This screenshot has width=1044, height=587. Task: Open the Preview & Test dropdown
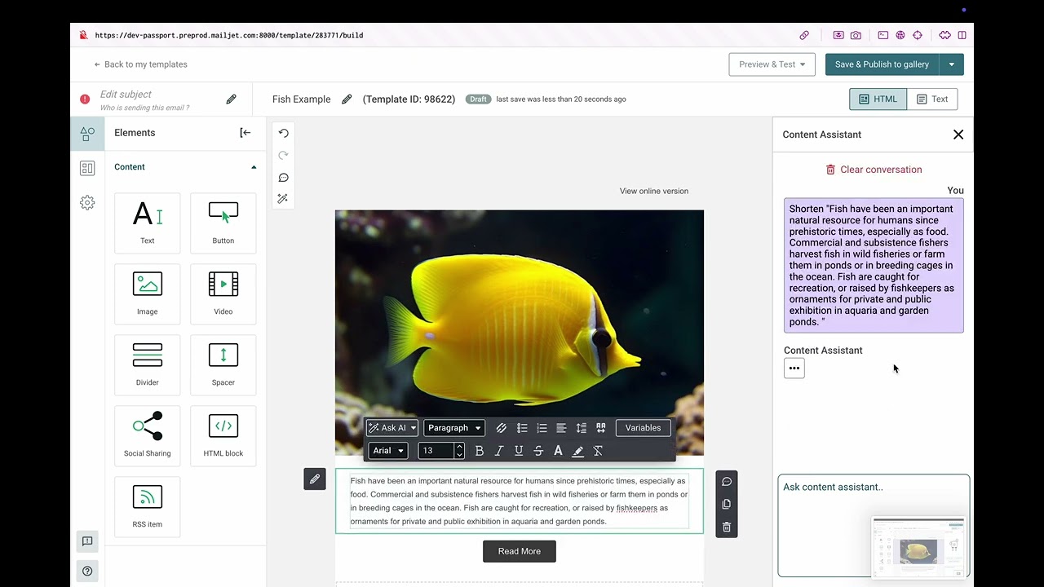click(x=772, y=64)
